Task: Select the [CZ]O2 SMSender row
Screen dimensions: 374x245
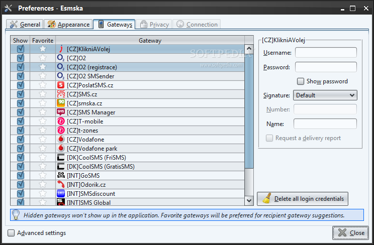Action: 127,76
